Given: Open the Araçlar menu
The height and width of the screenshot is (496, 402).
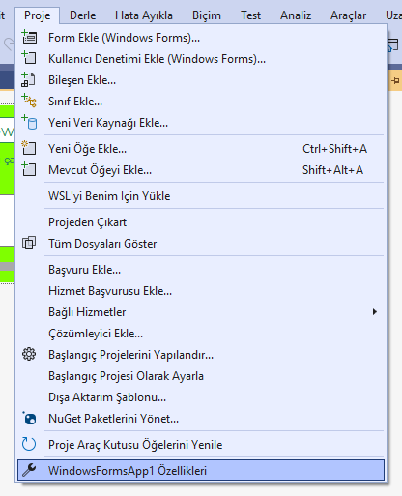Looking at the screenshot, I should [348, 15].
